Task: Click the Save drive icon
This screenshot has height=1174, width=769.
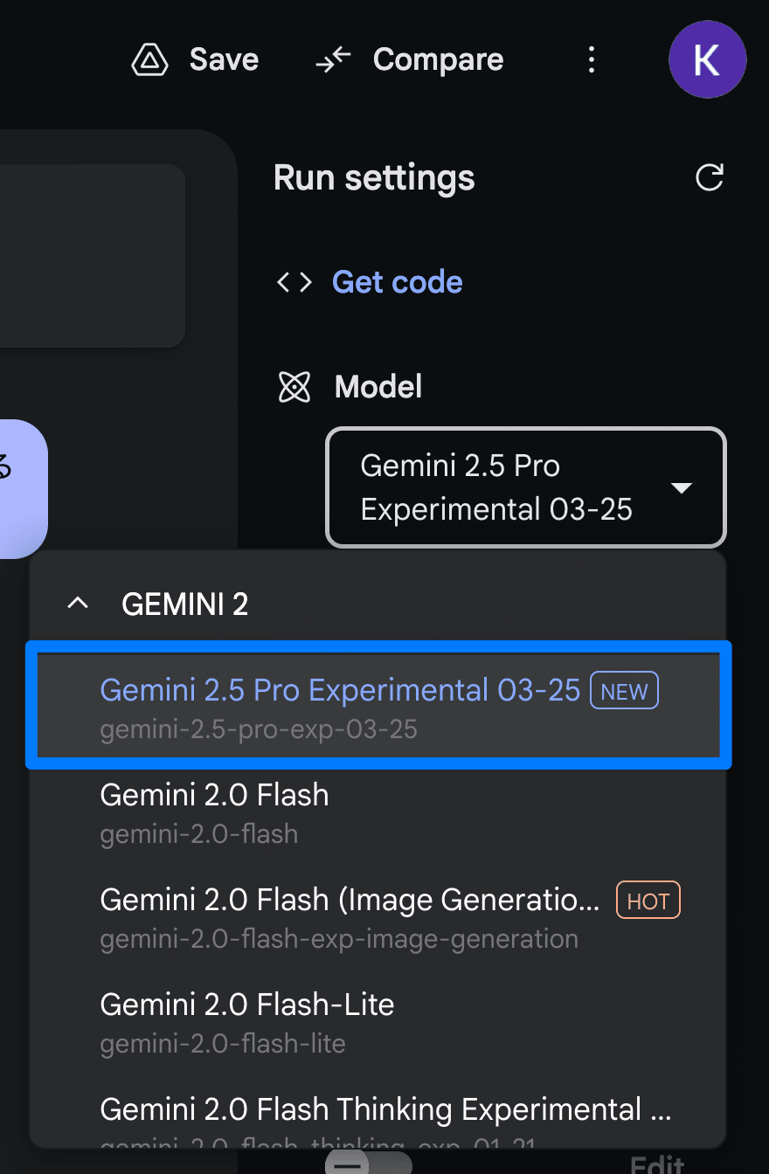Action: [149, 59]
